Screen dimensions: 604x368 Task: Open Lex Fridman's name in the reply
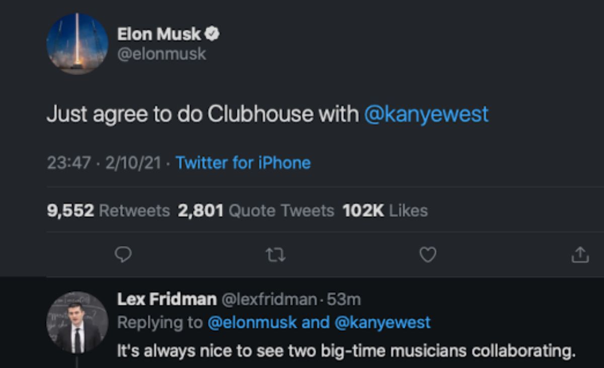click(x=167, y=299)
